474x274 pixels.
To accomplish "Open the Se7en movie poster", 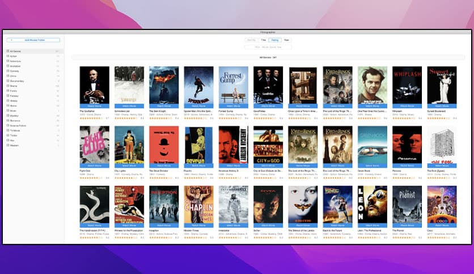I will (x=268, y=204).
